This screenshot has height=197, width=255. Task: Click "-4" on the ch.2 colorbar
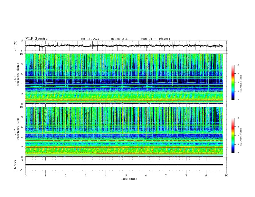tap(237, 127)
